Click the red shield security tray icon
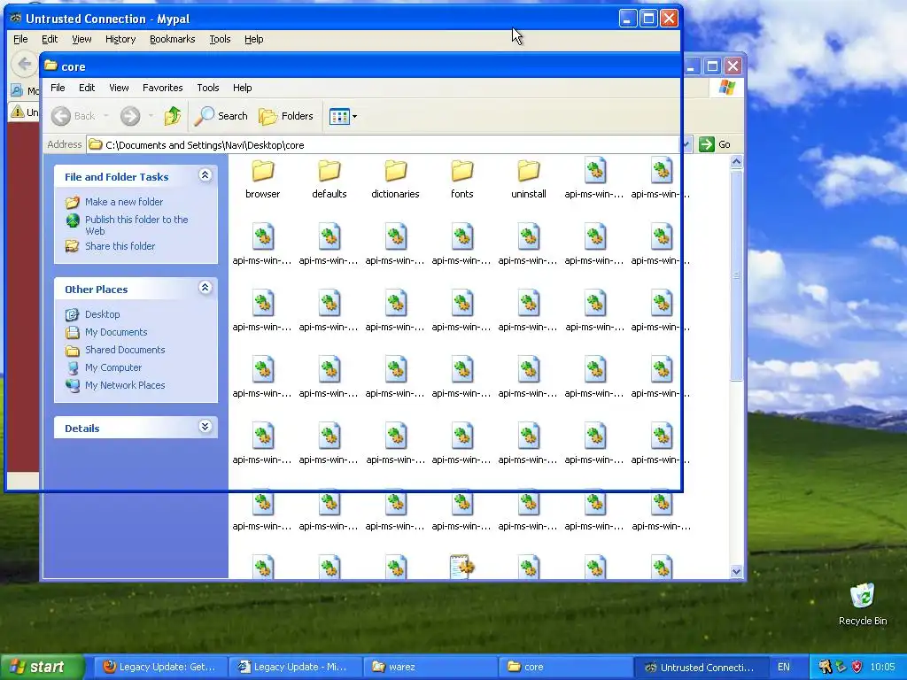The image size is (907, 680). point(857,668)
